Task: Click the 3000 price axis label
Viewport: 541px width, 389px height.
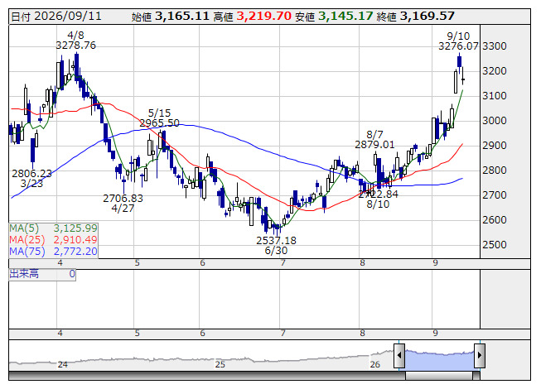Action: 495,121
